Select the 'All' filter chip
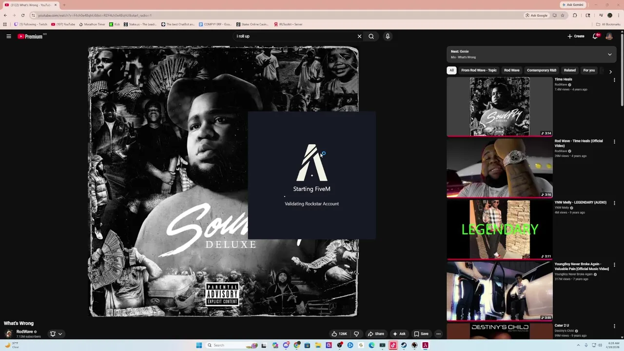This screenshot has height=351, width=624. pos(451,70)
